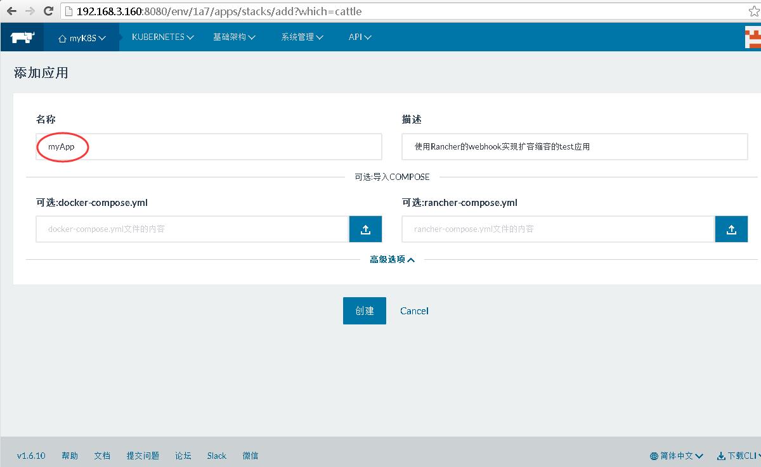The height and width of the screenshot is (467, 761).
Task: Click the v1.6.10 version link
Action: click(x=31, y=456)
